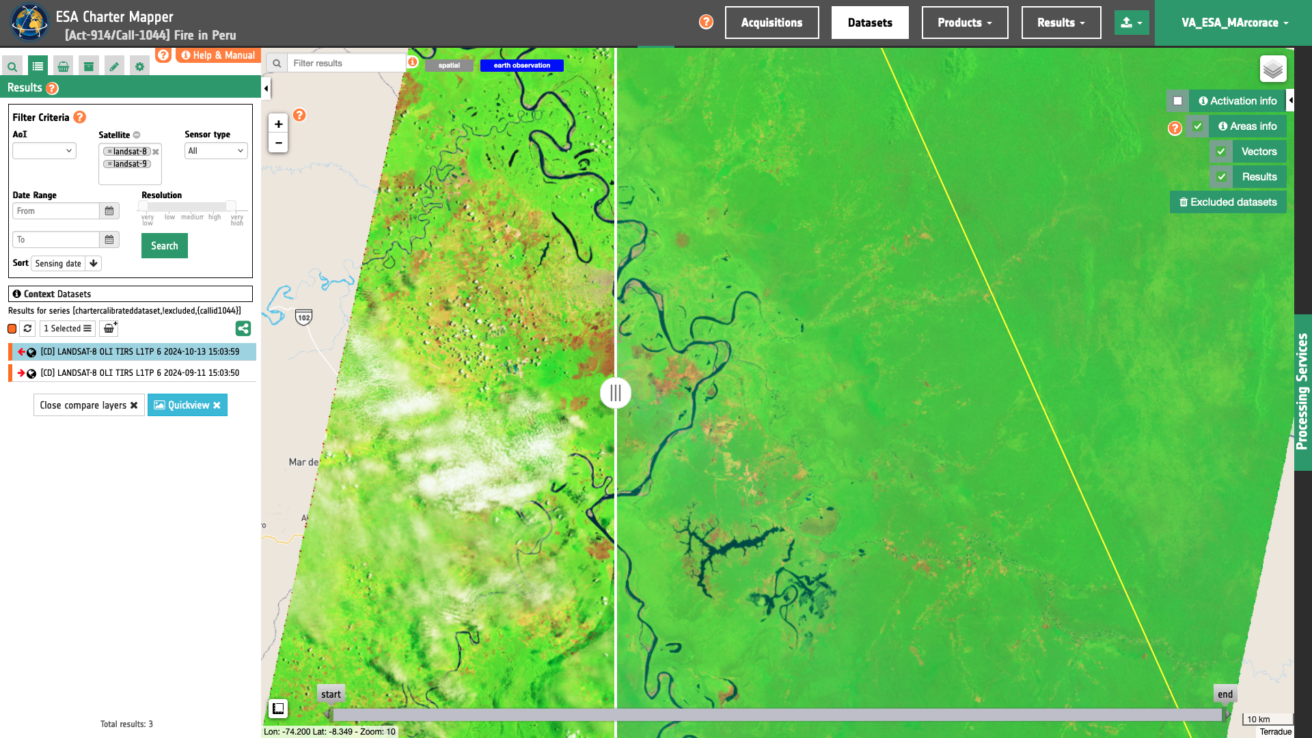The height and width of the screenshot is (738, 1312).
Task: Open the Products dropdown menu
Action: tap(964, 23)
